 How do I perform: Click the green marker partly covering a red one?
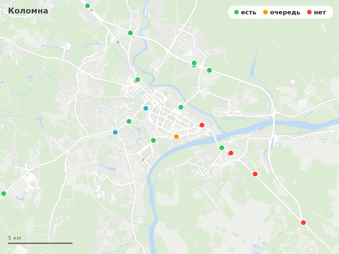point(138,80)
